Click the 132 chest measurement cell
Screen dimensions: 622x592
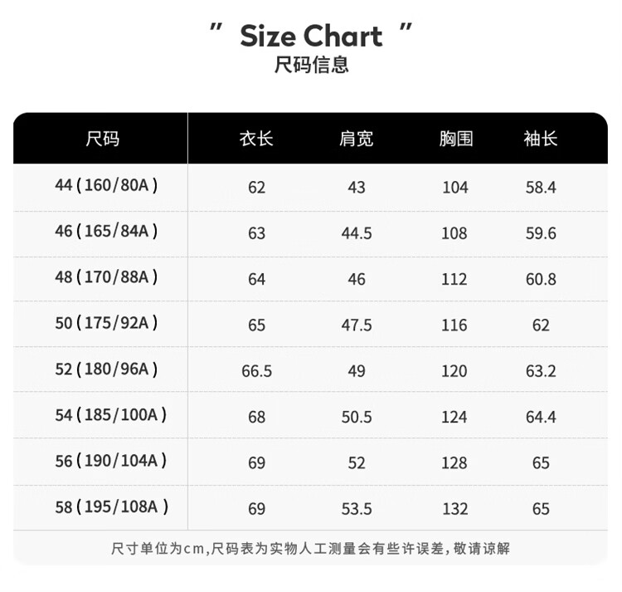[x=454, y=509]
